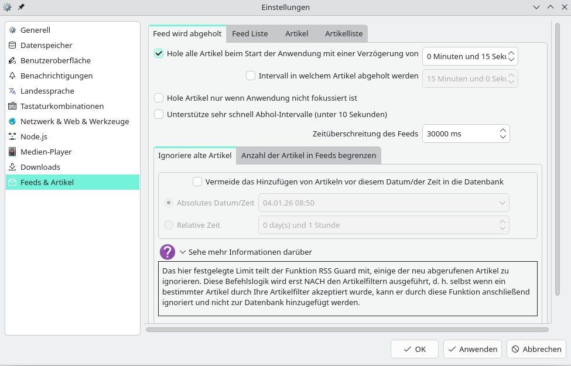Open the Artikelliste tab
Viewport: 571px width, 366px height.
343,33
